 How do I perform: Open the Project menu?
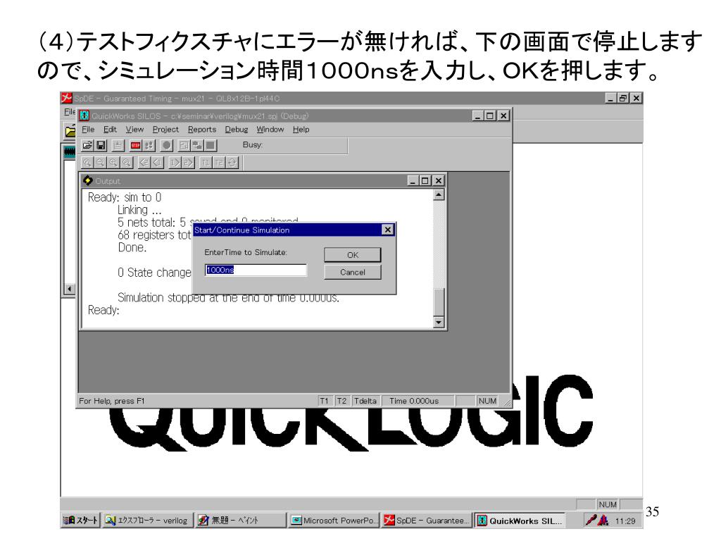point(165,130)
